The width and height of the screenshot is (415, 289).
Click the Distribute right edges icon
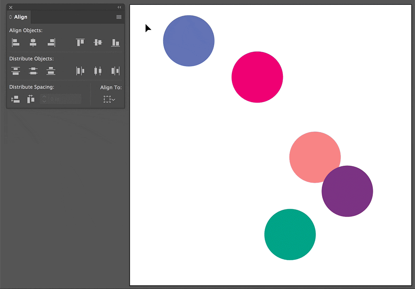tap(116, 71)
